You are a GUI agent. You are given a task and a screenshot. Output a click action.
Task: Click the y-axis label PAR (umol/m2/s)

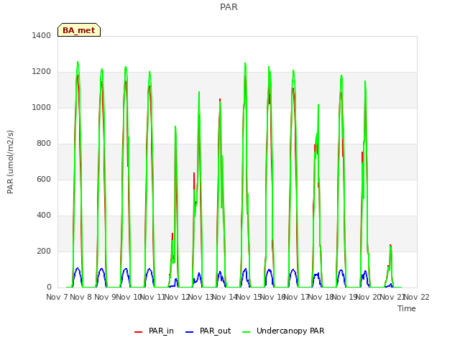pos(10,162)
